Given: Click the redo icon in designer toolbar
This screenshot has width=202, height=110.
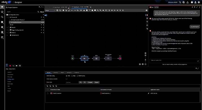Looking at the screenshot, I should coord(75,10).
